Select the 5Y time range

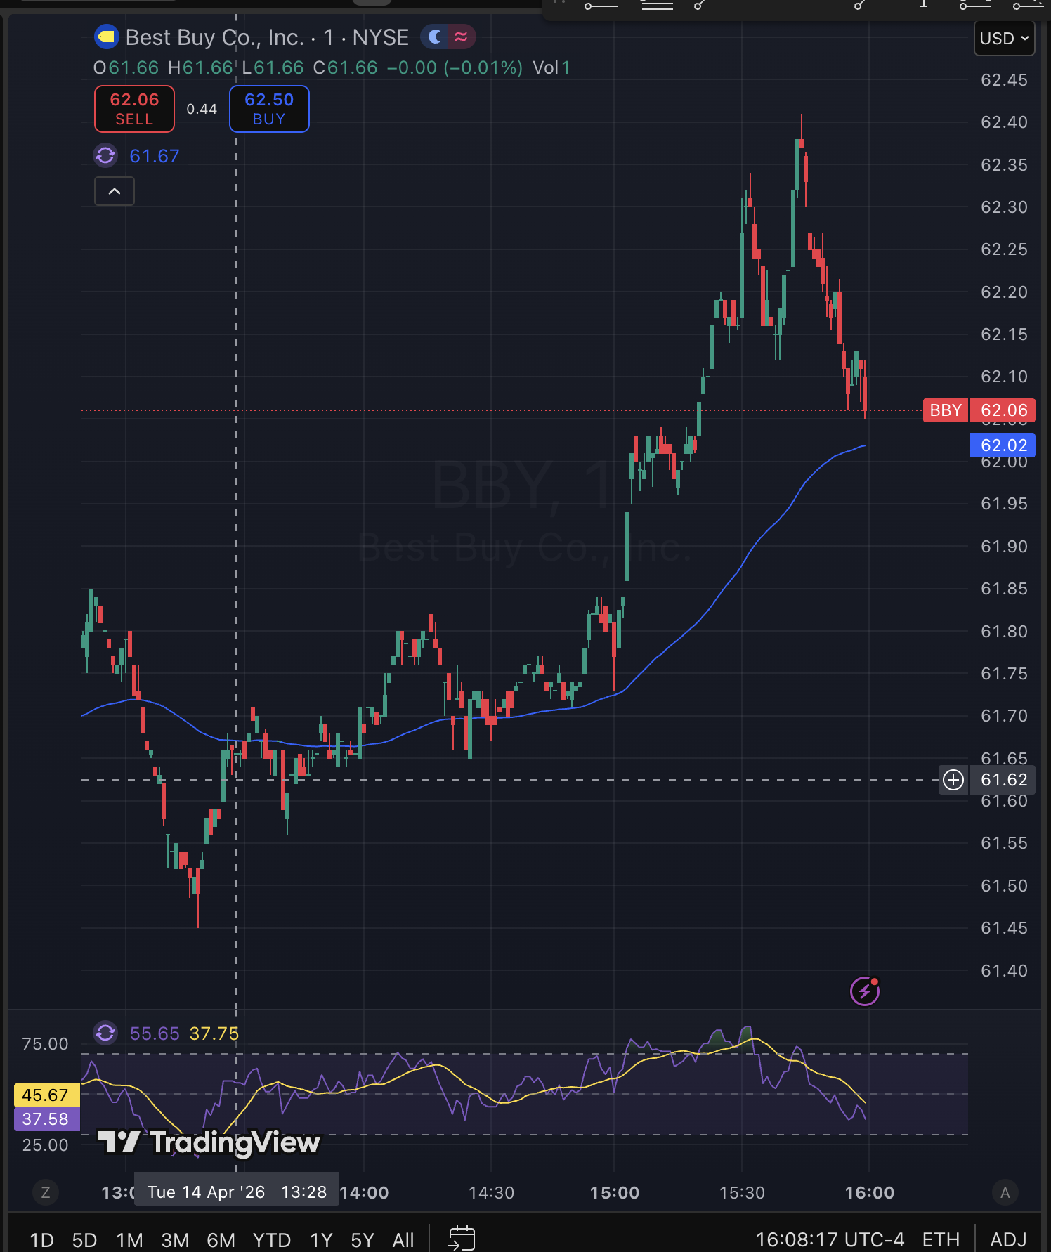[x=363, y=1240]
